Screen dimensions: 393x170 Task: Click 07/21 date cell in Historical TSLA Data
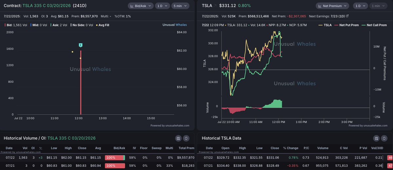[x=208, y=166]
